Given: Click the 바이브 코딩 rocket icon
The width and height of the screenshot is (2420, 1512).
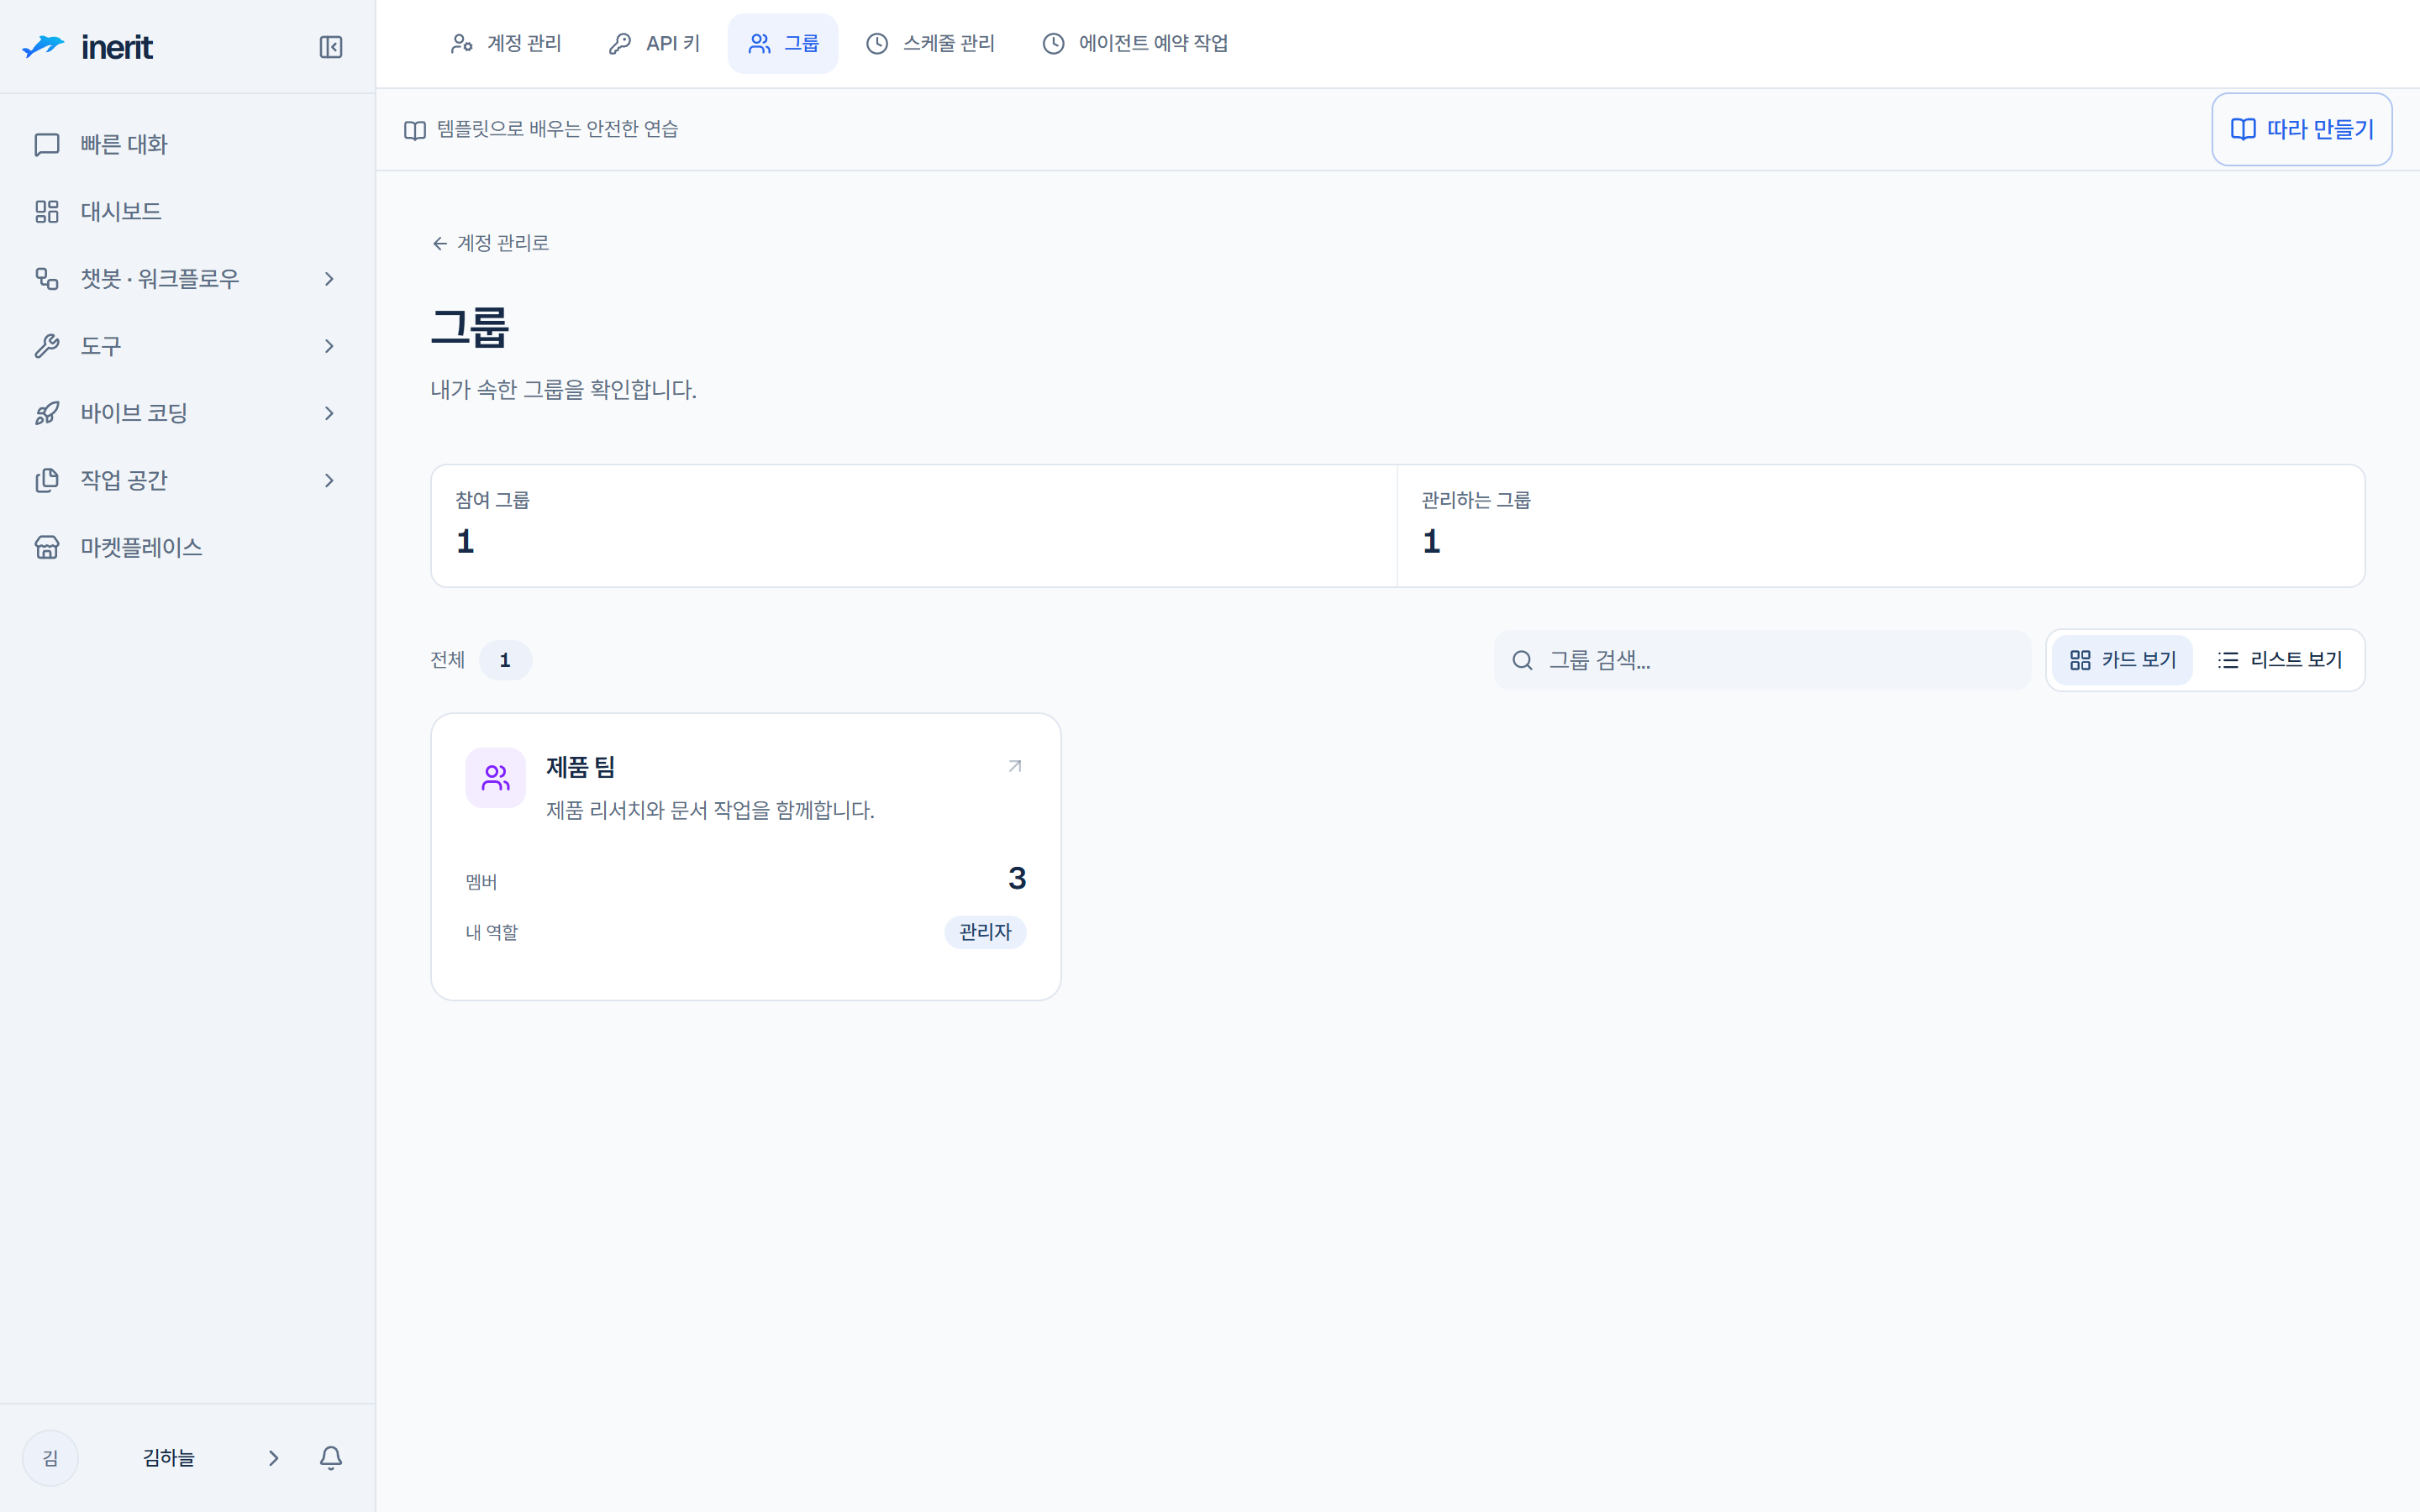Looking at the screenshot, I should point(47,413).
